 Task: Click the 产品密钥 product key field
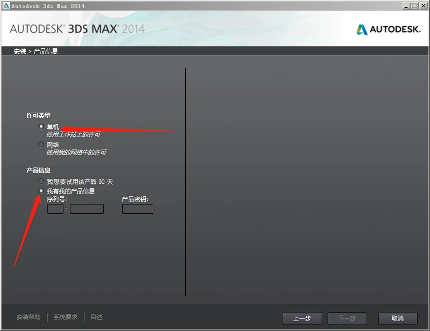(x=138, y=209)
